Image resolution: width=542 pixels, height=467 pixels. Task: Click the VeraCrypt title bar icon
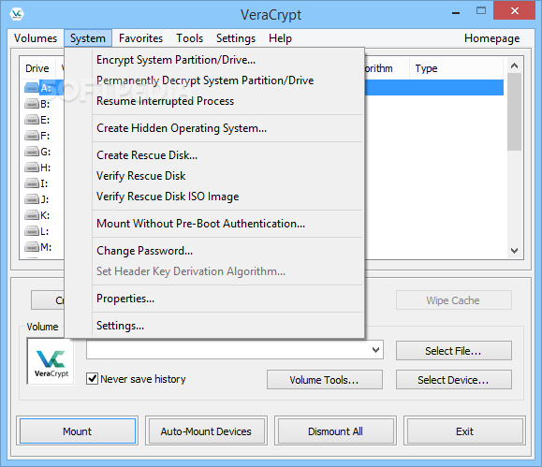17,14
